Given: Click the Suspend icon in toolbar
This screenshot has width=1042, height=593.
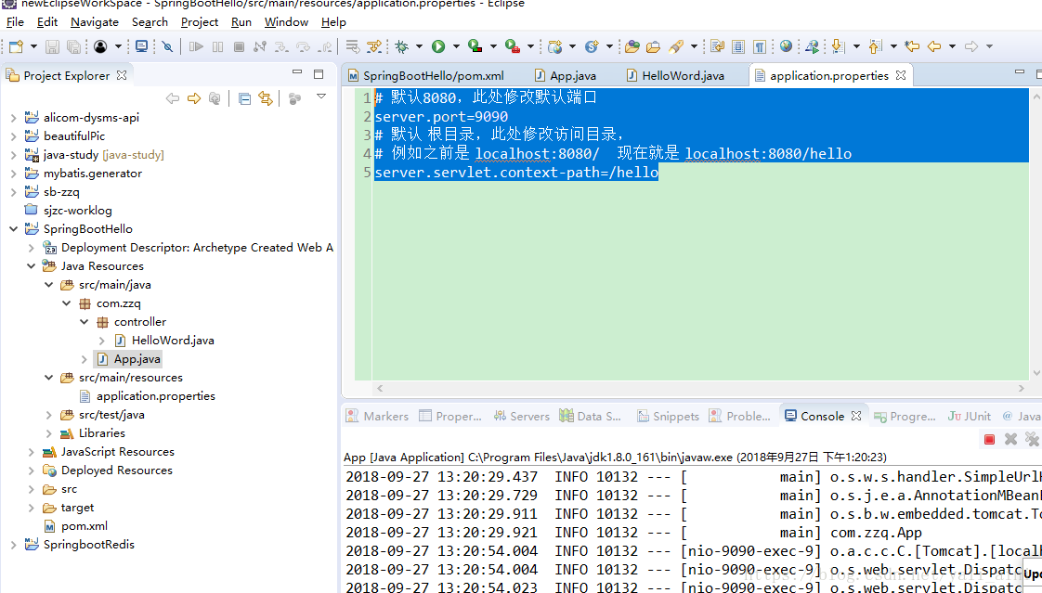Looking at the screenshot, I should (x=218, y=46).
